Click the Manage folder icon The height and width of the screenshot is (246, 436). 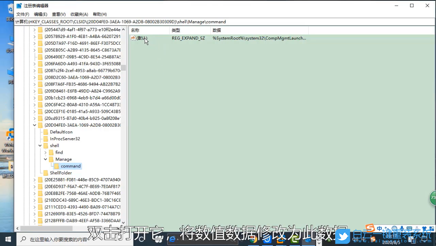coord(51,159)
